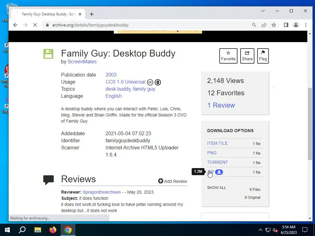Click the Reviews speech bubble icon
315x236 pixels.
[x=48, y=180]
